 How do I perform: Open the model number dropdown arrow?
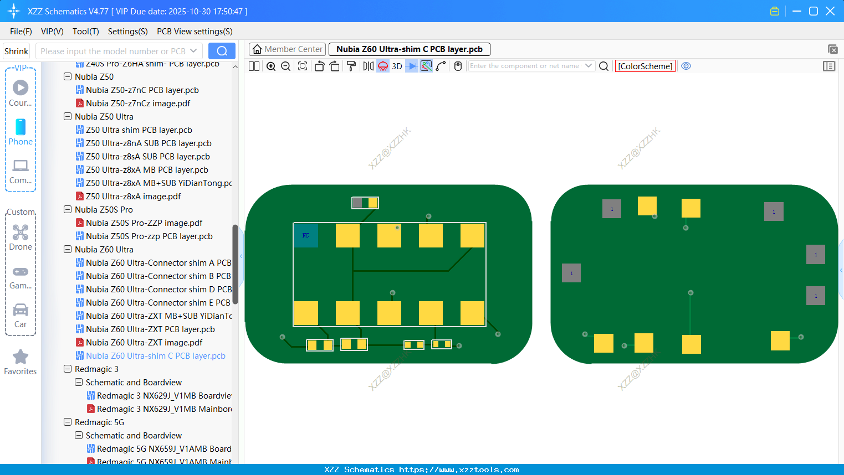pyautogui.click(x=193, y=51)
